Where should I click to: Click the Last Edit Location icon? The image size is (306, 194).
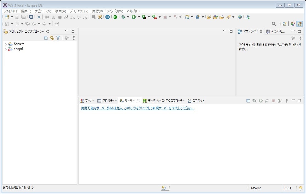pos(27,24)
